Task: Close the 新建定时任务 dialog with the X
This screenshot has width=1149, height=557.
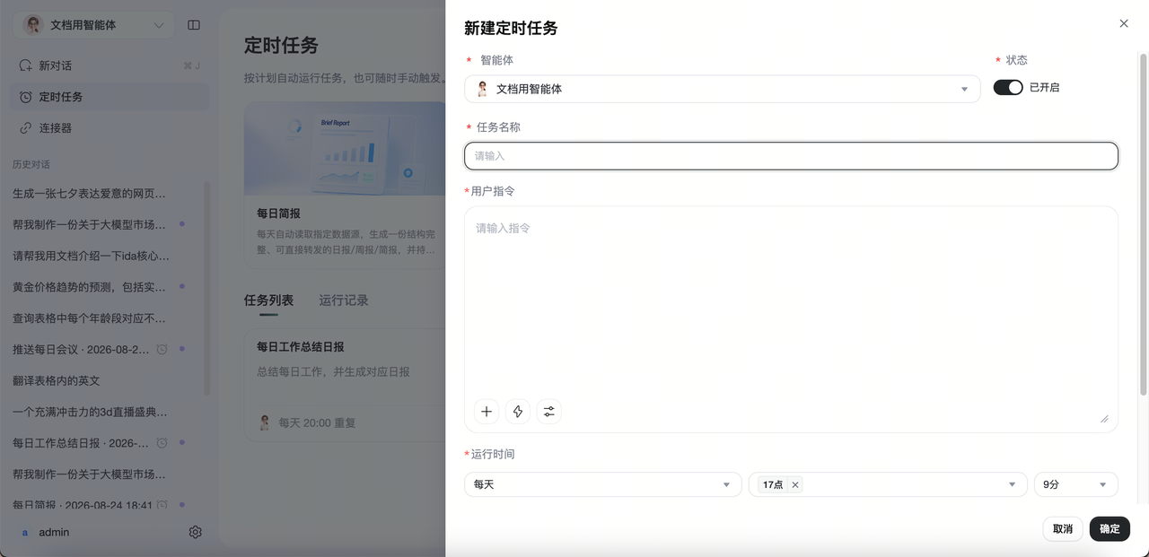Action: [x=1124, y=23]
